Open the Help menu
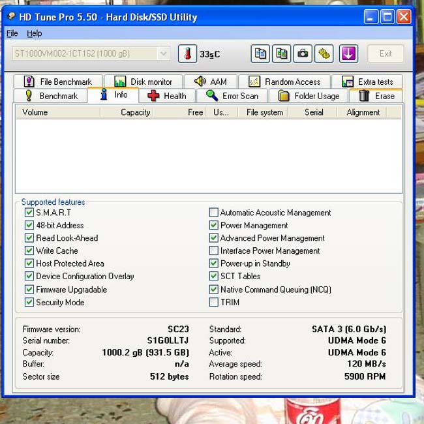This screenshot has width=424, height=424. 35,33
